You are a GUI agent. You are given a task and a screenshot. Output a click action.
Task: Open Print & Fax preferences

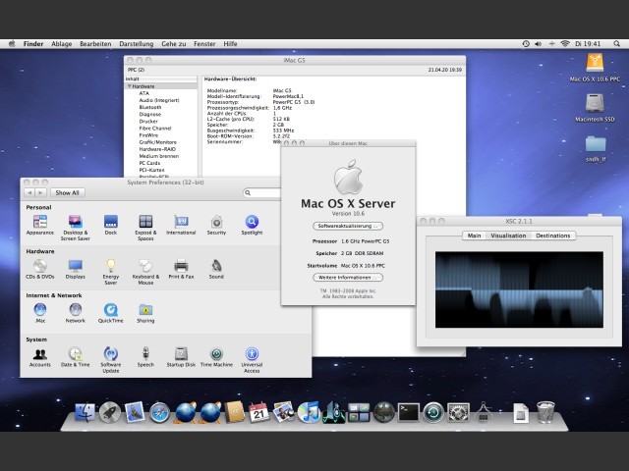pos(181,269)
